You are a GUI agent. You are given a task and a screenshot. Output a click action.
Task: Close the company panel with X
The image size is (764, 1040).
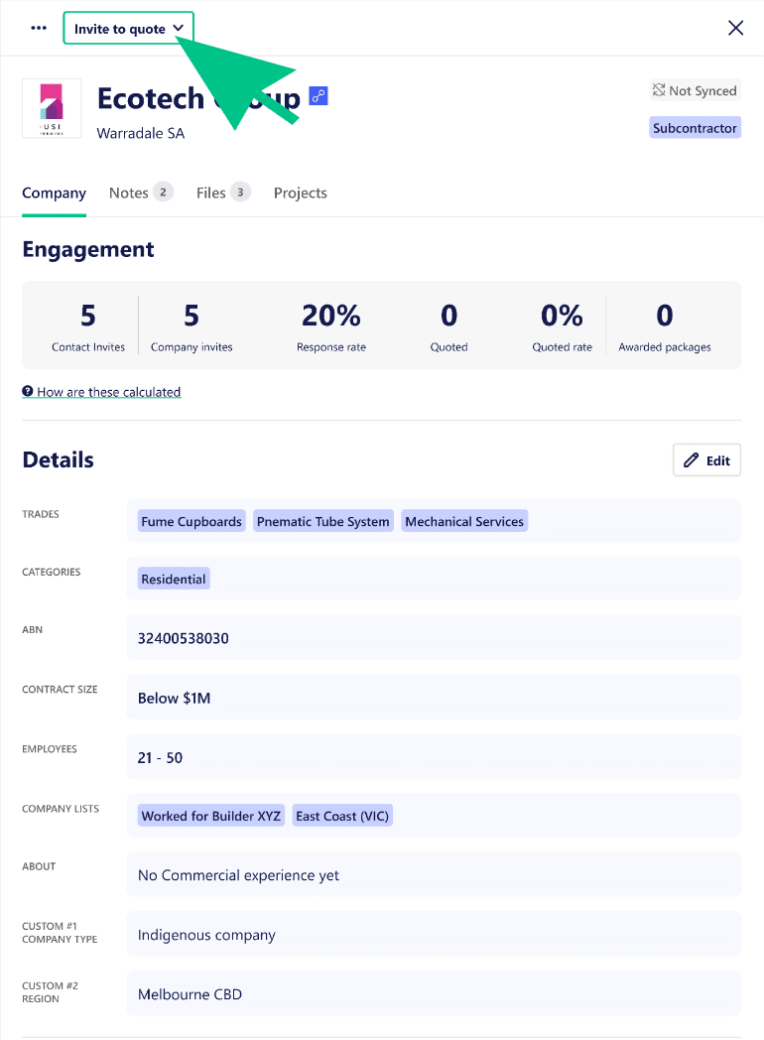click(735, 28)
